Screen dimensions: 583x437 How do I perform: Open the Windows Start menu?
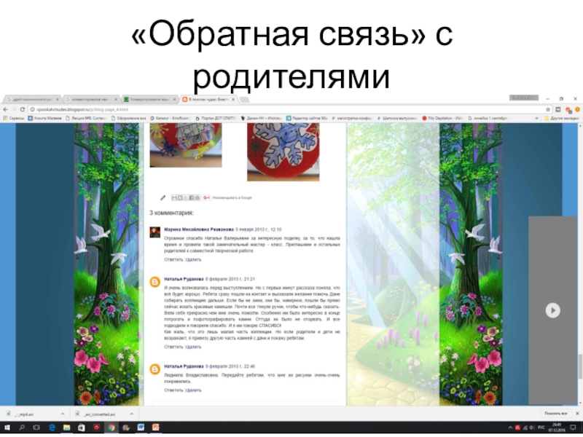pos(7,428)
